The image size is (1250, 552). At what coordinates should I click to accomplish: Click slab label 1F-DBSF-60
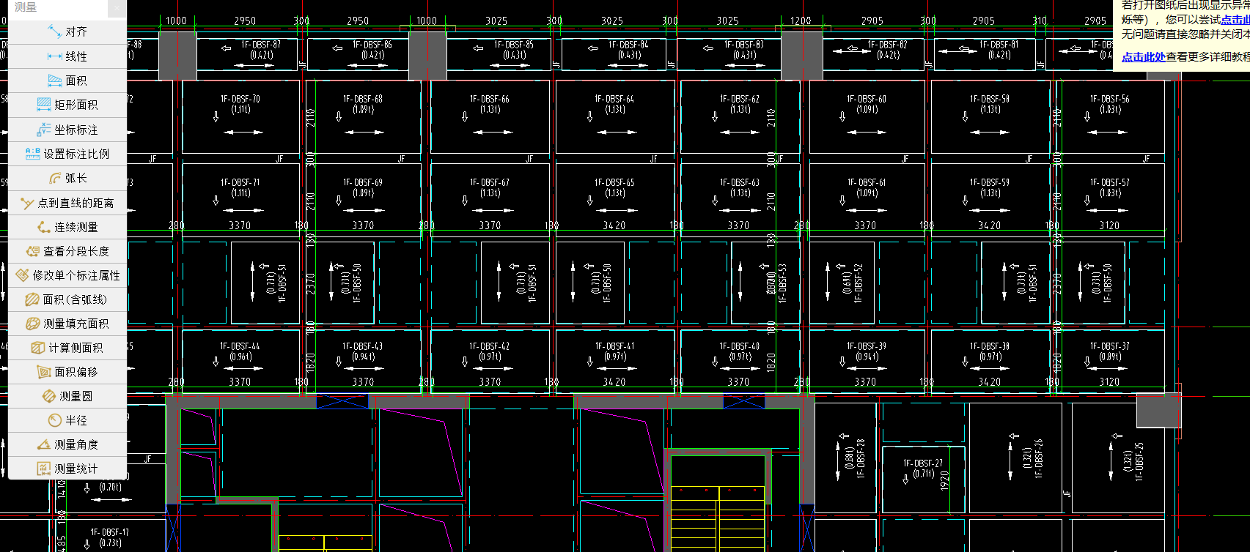867,99
